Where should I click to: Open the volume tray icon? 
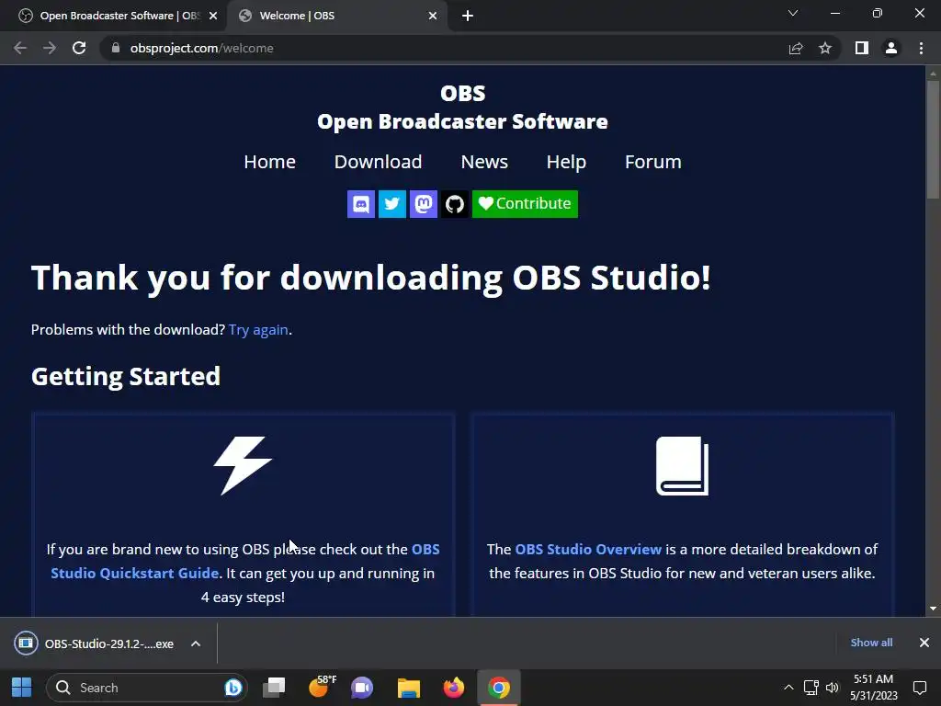click(x=833, y=688)
